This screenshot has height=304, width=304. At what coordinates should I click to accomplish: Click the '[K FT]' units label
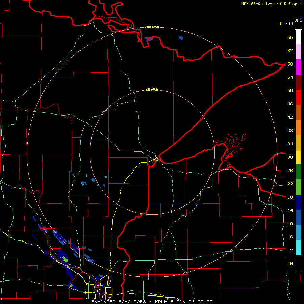click(x=286, y=23)
